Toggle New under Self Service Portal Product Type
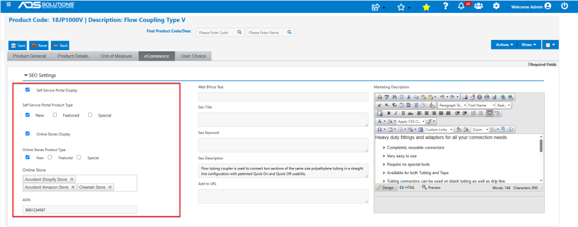 27,115
